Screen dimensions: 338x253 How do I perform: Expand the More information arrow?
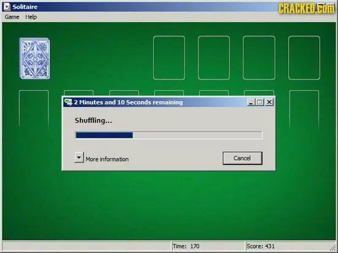[79, 157]
